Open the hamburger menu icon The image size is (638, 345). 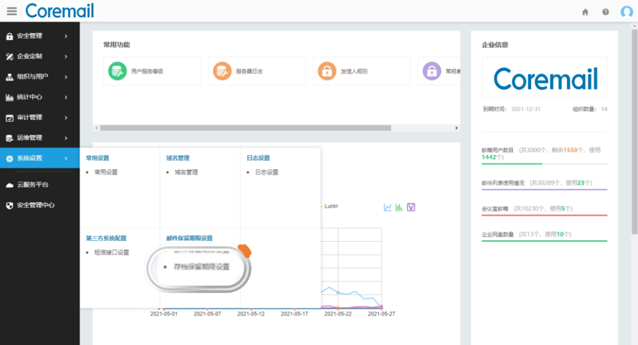pos(11,11)
